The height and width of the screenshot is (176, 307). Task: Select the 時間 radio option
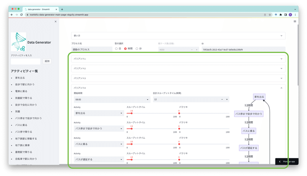tap(125, 48)
